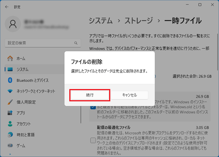Open ネットワークとインターネット settings
The image size is (219, 157).
pos(36,91)
